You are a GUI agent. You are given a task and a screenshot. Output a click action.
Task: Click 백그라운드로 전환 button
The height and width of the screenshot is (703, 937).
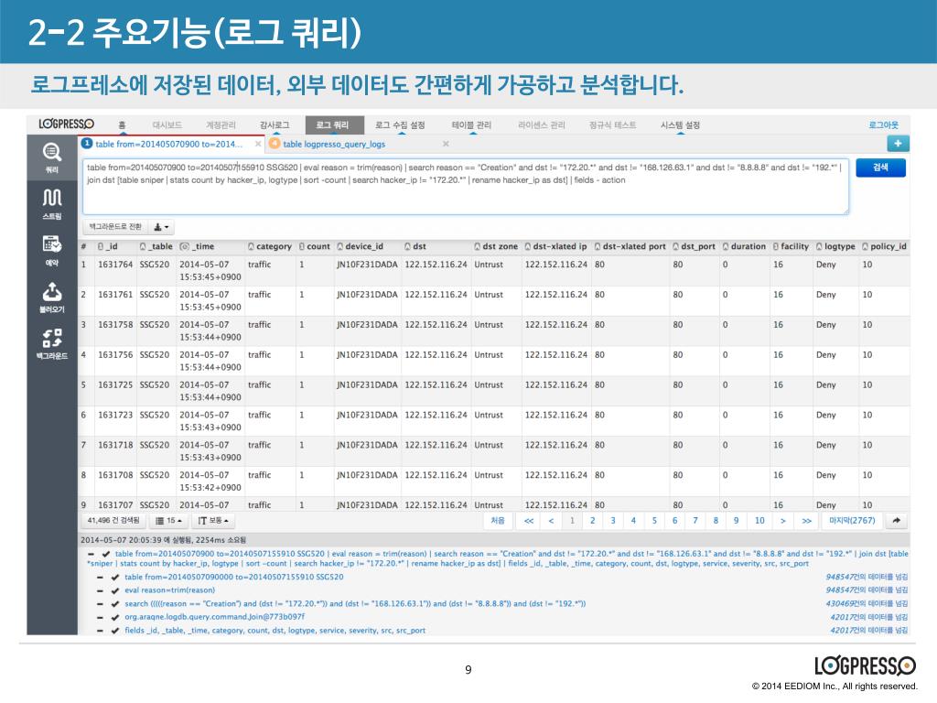pyautogui.click(x=114, y=227)
